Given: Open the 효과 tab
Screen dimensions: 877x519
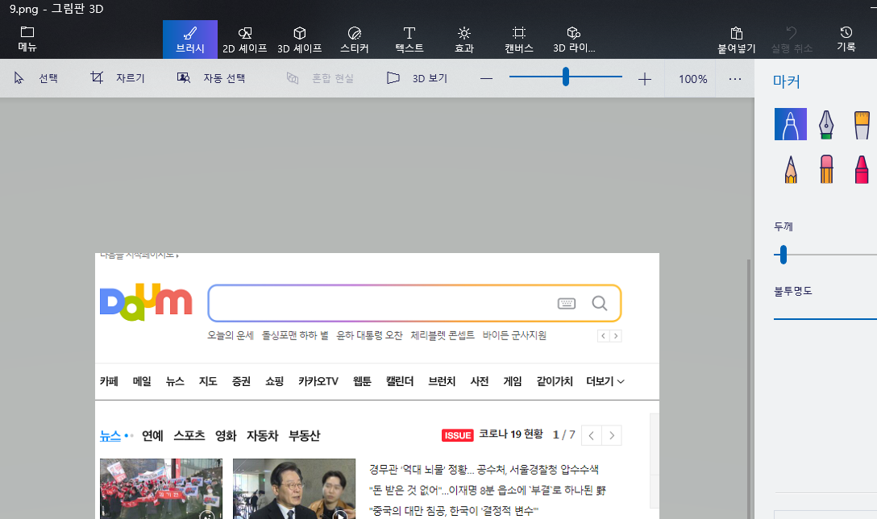Looking at the screenshot, I should click(464, 39).
